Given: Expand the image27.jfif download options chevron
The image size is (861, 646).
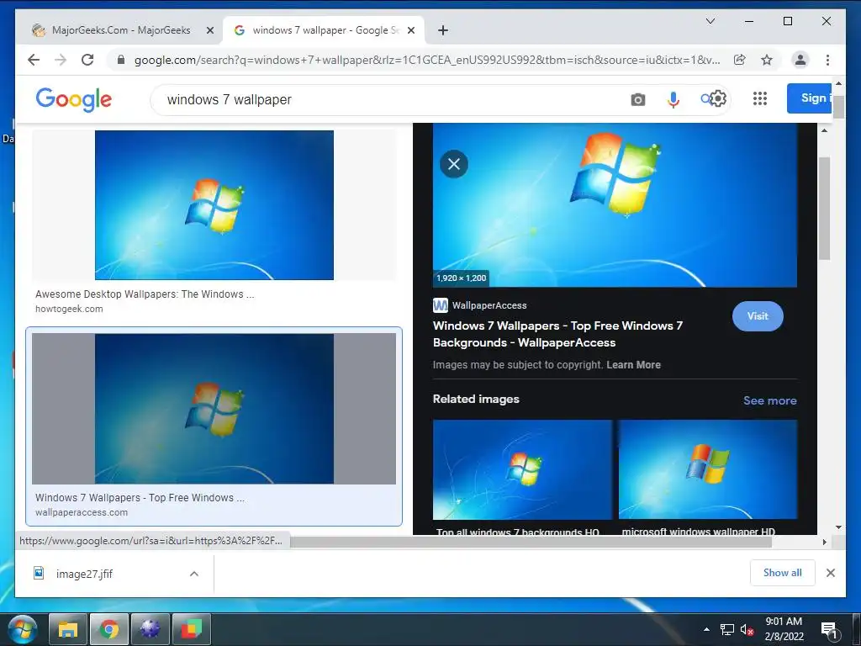Looking at the screenshot, I should click(194, 574).
